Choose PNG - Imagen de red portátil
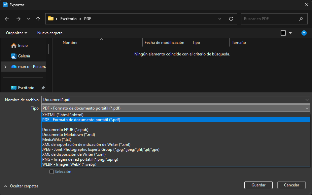 coord(80,159)
